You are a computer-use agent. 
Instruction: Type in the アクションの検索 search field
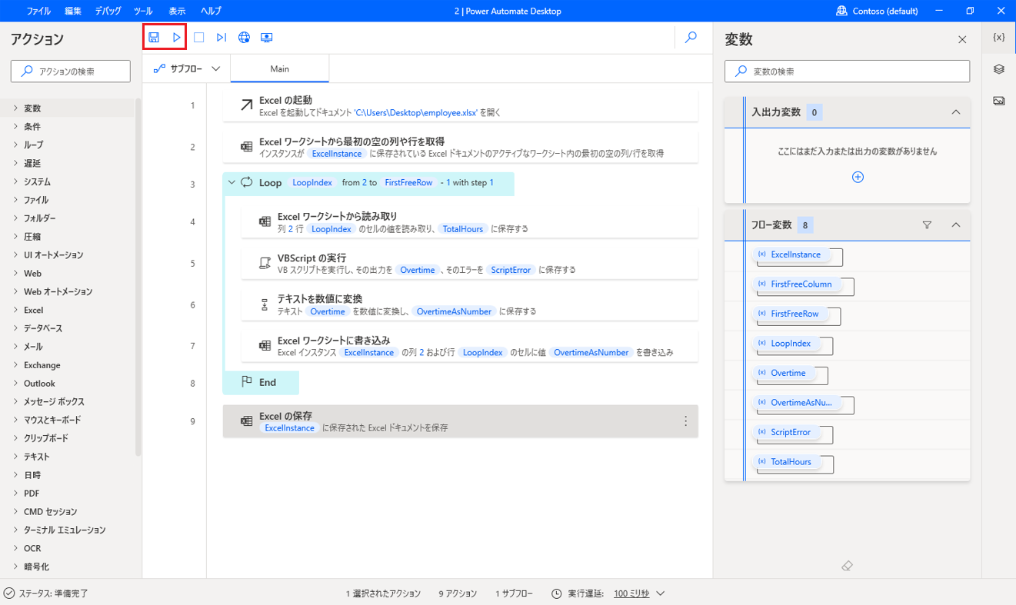tap(70, 70)
